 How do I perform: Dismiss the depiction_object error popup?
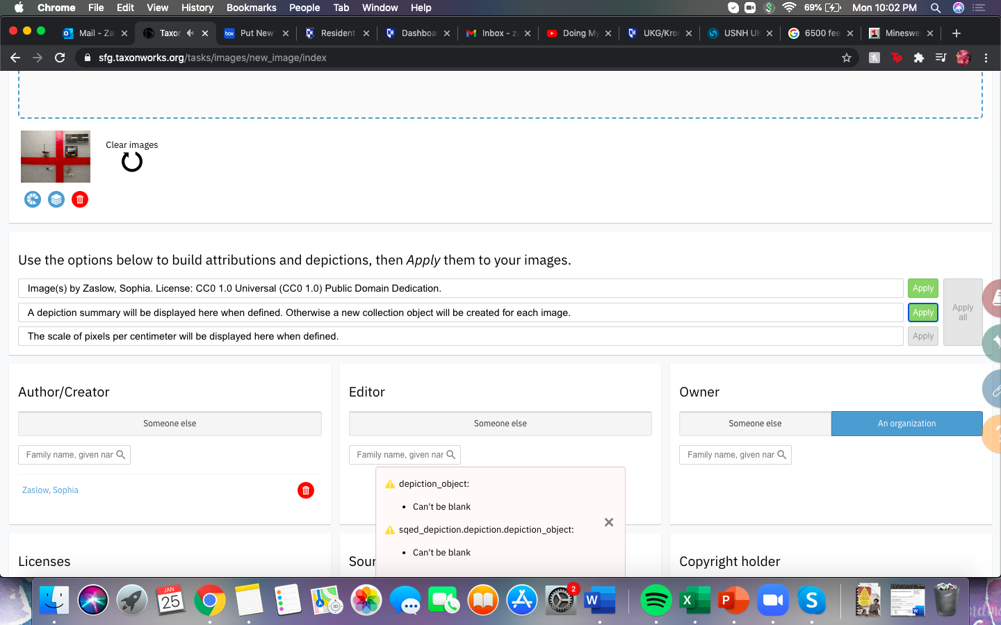pyautogui.click(x=609, y=522)
